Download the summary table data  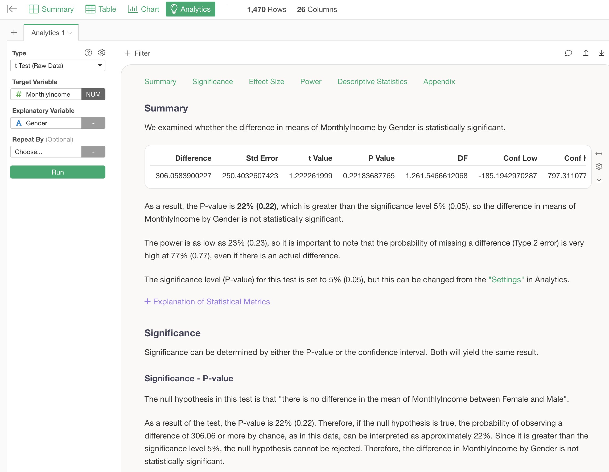click(598, 179)
